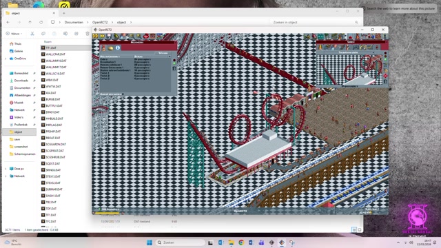Open the save folder in Explorer sidebar
Screen dimensions: 441x248
[17, 139]
